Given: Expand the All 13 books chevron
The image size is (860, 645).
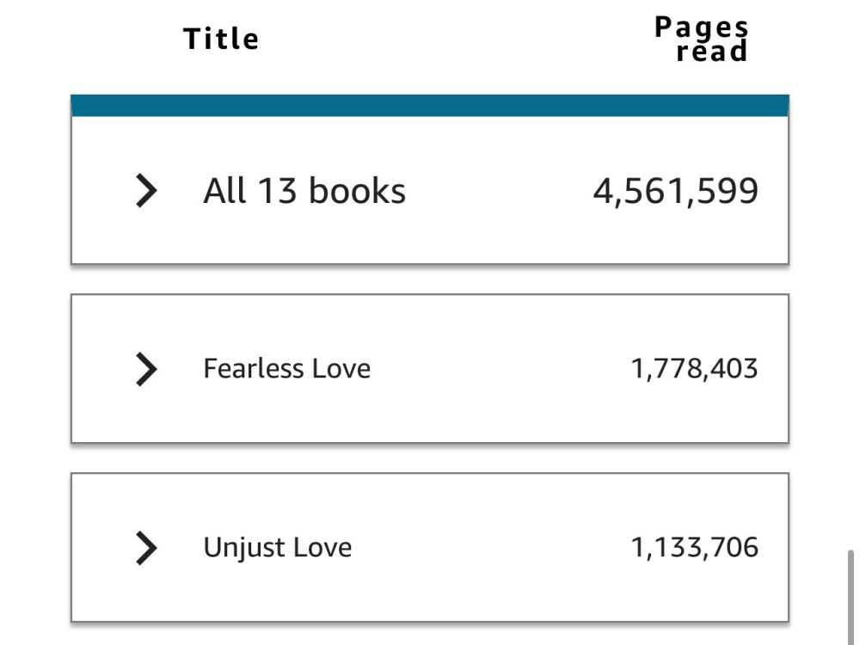Looking at the screenshot, I should pos(146,190).
